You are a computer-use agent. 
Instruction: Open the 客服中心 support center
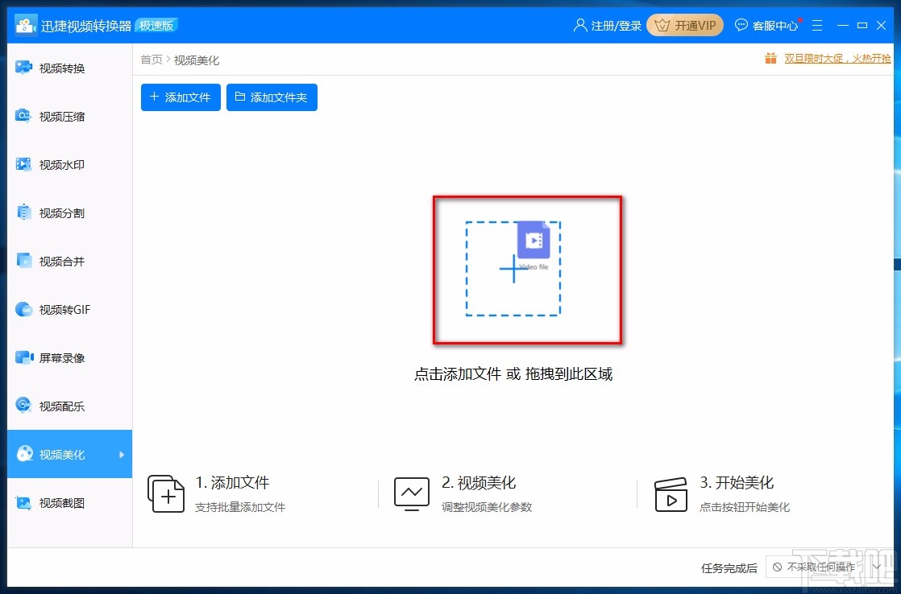[766, 25]
